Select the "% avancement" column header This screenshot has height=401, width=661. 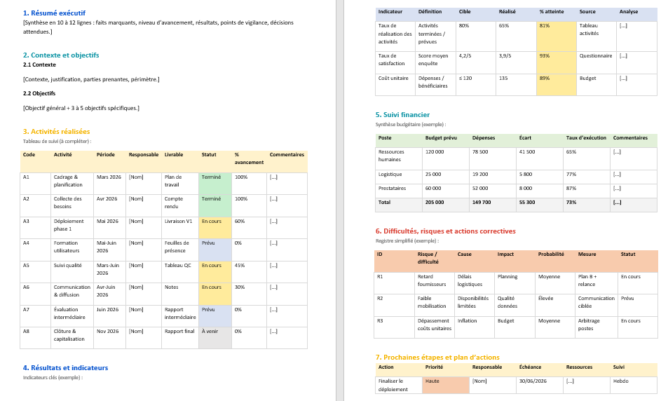point(246,158)
